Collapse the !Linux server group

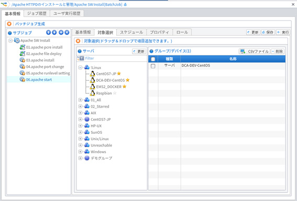tap(80, 67)
